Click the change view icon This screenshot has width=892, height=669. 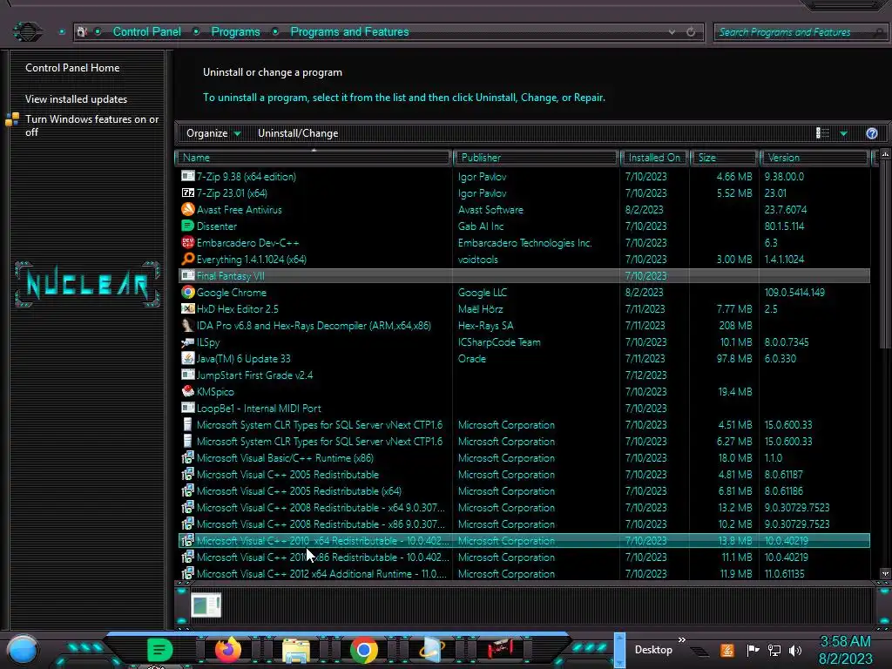click(x=822, y=133)
